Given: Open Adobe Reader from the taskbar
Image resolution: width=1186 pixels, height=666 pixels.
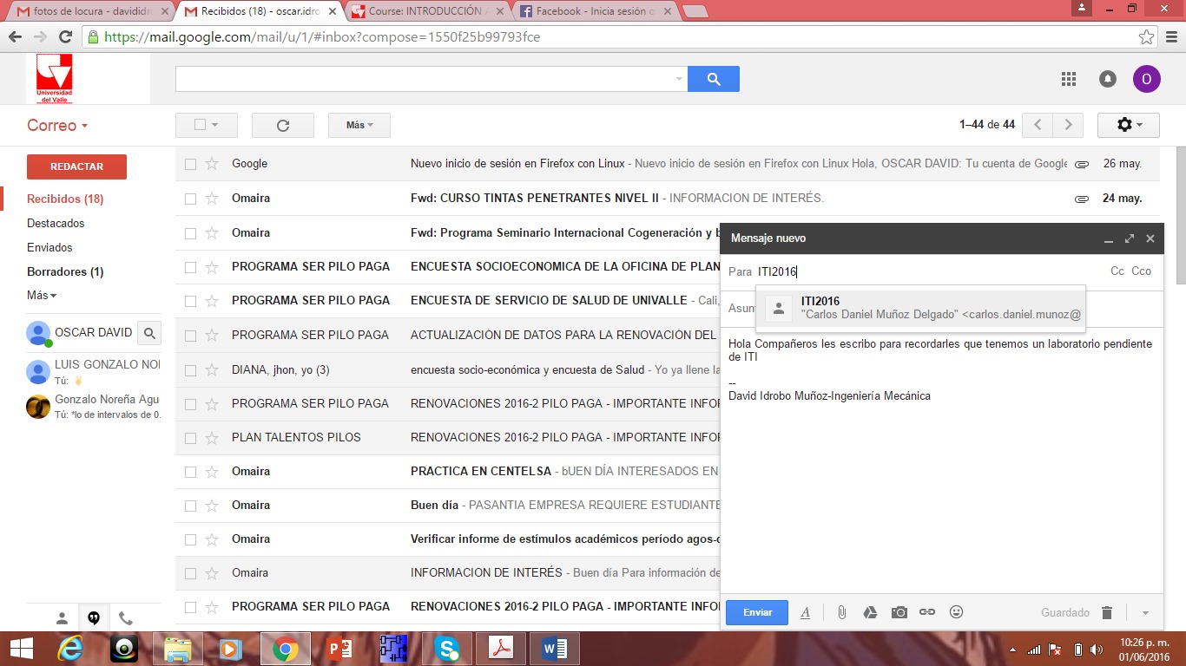Looking at the screenshot, I should (501, 649).
